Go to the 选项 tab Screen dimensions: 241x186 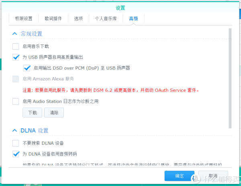pyautogui.click(x=78, y=18)
